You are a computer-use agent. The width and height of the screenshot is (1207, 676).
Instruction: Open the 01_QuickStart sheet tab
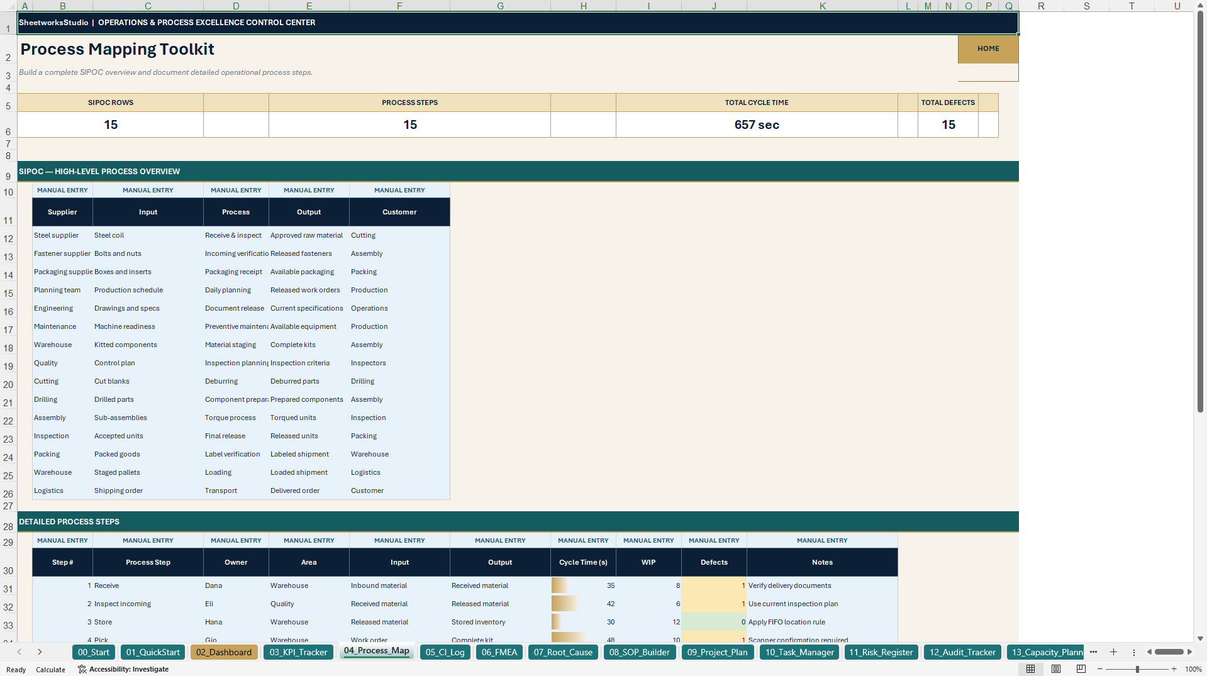[x=153, y=652]
